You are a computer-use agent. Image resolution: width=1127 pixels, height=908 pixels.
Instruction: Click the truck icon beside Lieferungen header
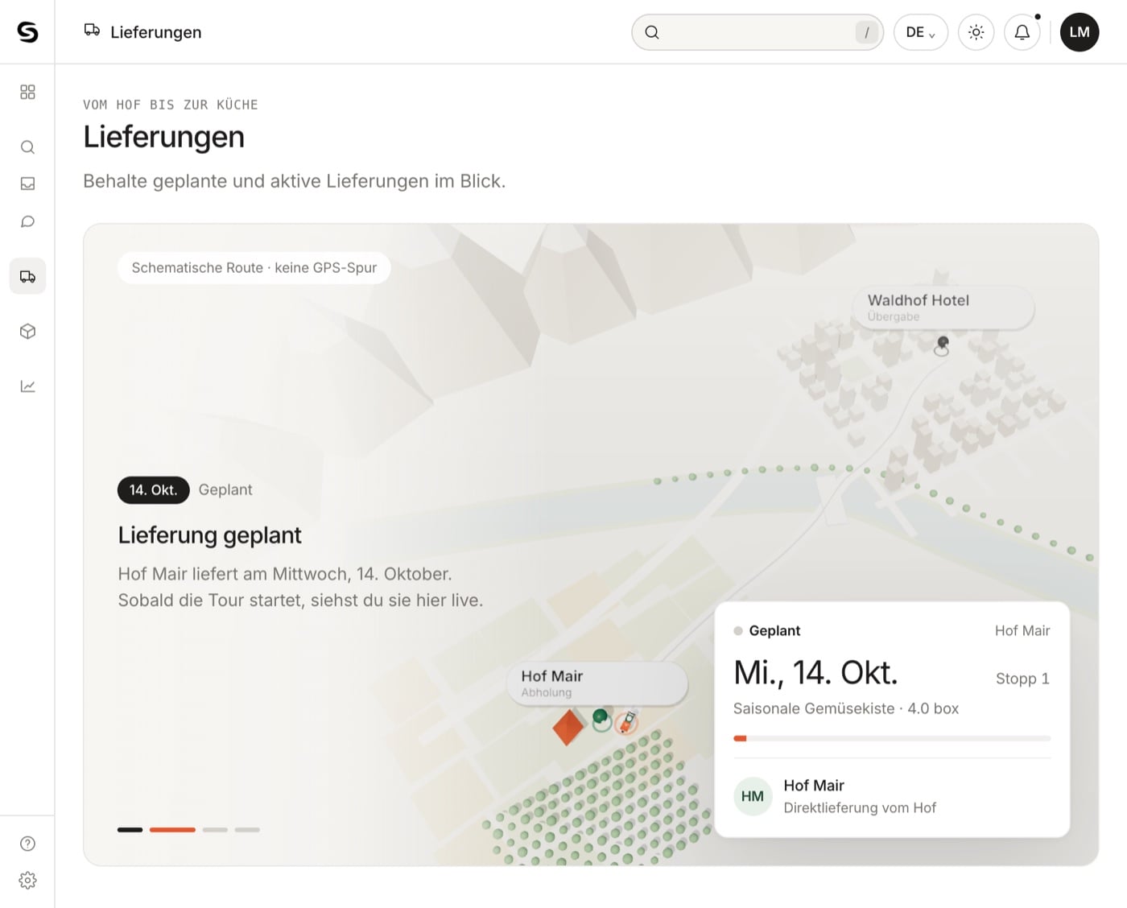click(92, 31)
